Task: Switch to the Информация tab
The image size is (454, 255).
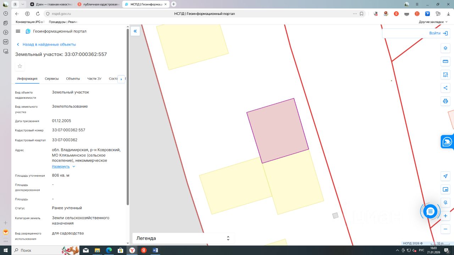Action: [27, 79]
